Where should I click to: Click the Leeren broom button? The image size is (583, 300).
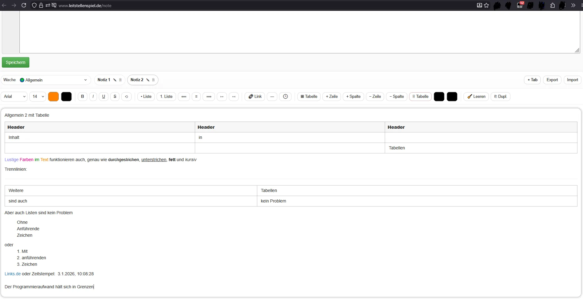[x=476, y=97]
